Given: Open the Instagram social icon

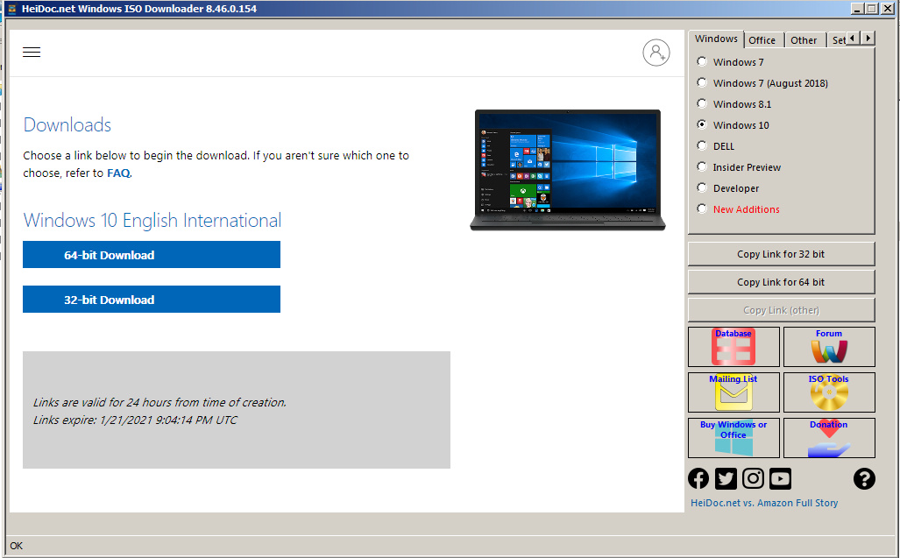Looking at the screenshot, I should [753, 478].
